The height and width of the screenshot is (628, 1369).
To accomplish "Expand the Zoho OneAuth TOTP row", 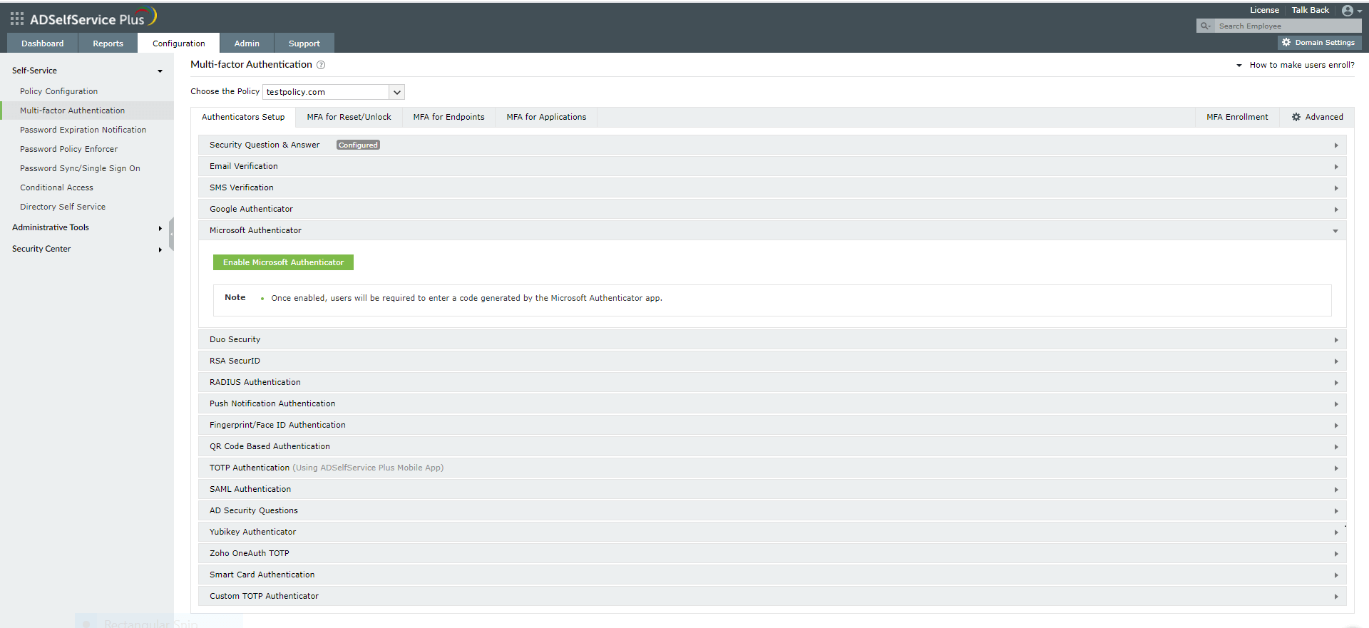I will tap(772, 554).
